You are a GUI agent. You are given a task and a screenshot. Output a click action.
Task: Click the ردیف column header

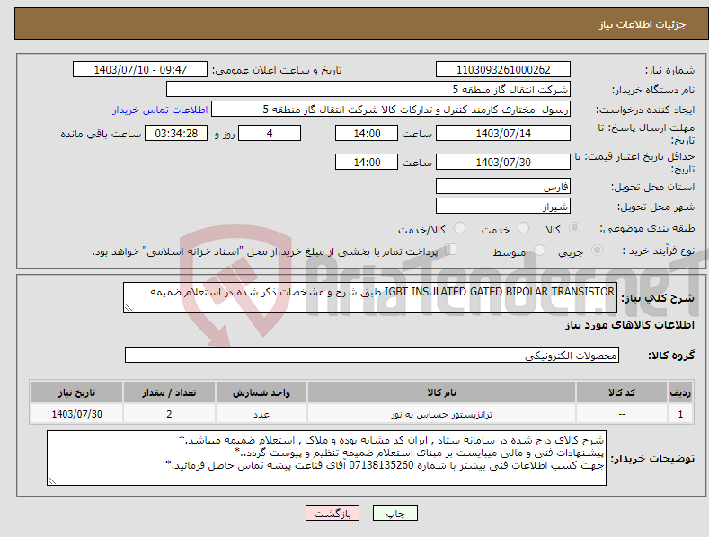click(680, 392)
